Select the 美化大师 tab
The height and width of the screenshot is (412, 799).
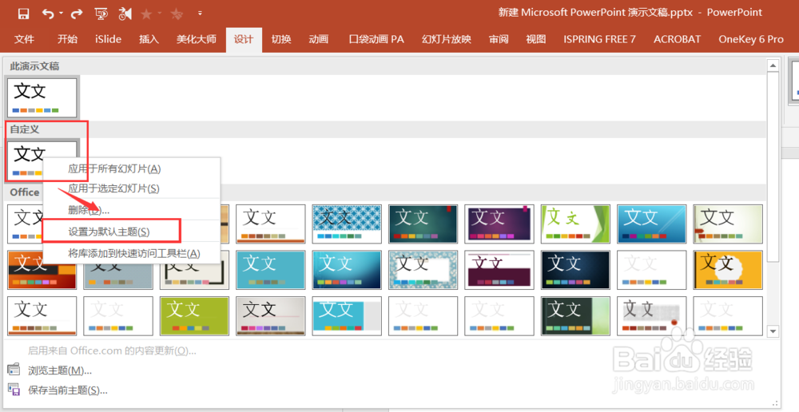pyautogui.click(x=197, y=39)
